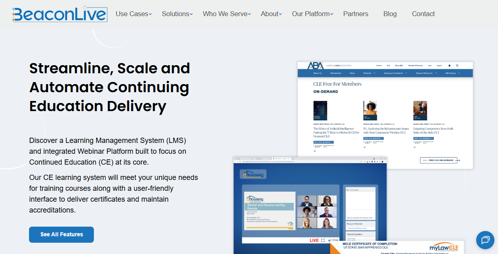The width and height of the screenshot is (498, 254).
Task: Click the rihousing logo above webinar
Action: [253, 174]
